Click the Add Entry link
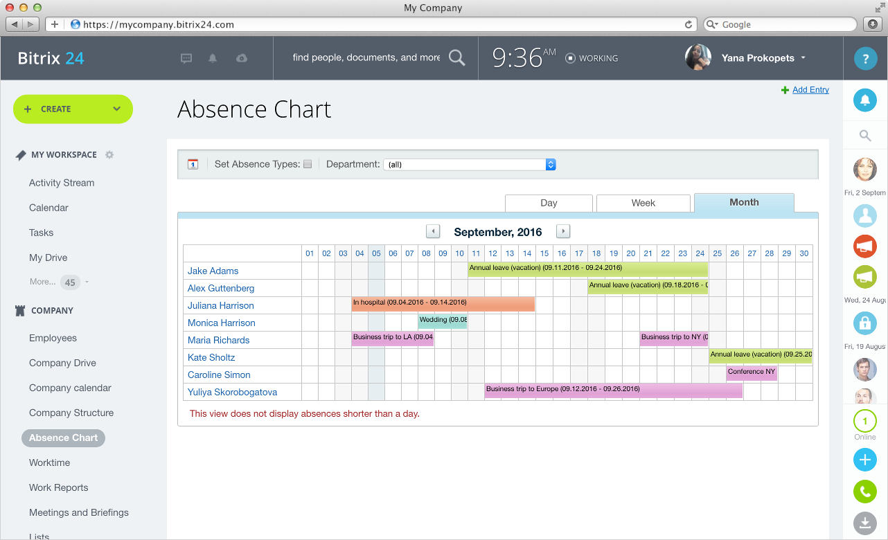 [x=810, y=90]
